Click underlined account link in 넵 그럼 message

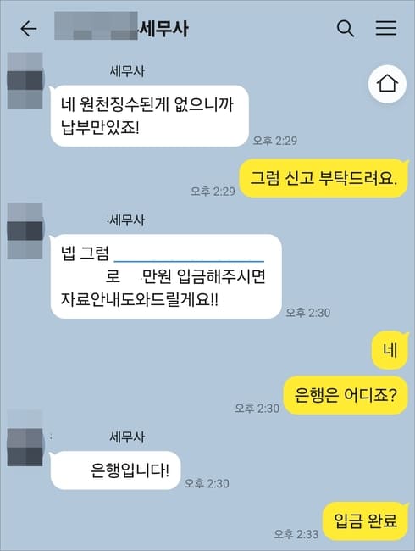189,254
